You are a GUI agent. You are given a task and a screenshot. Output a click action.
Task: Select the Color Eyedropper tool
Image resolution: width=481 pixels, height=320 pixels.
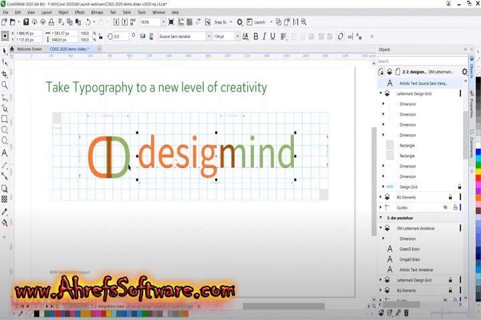(5, 211)
